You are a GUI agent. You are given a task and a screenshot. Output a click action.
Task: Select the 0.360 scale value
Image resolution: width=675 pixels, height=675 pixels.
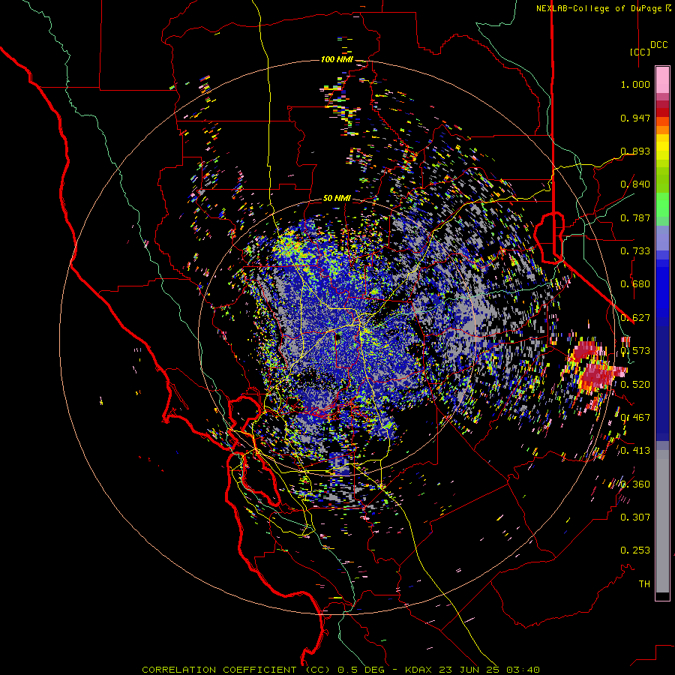pos(635,484)
